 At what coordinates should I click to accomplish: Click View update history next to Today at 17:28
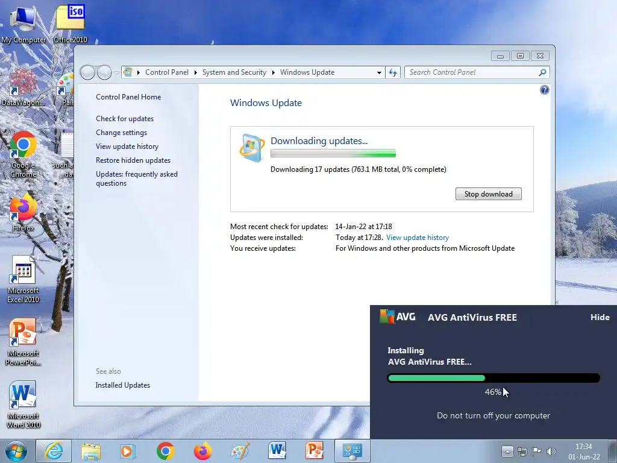pos(418,238)
